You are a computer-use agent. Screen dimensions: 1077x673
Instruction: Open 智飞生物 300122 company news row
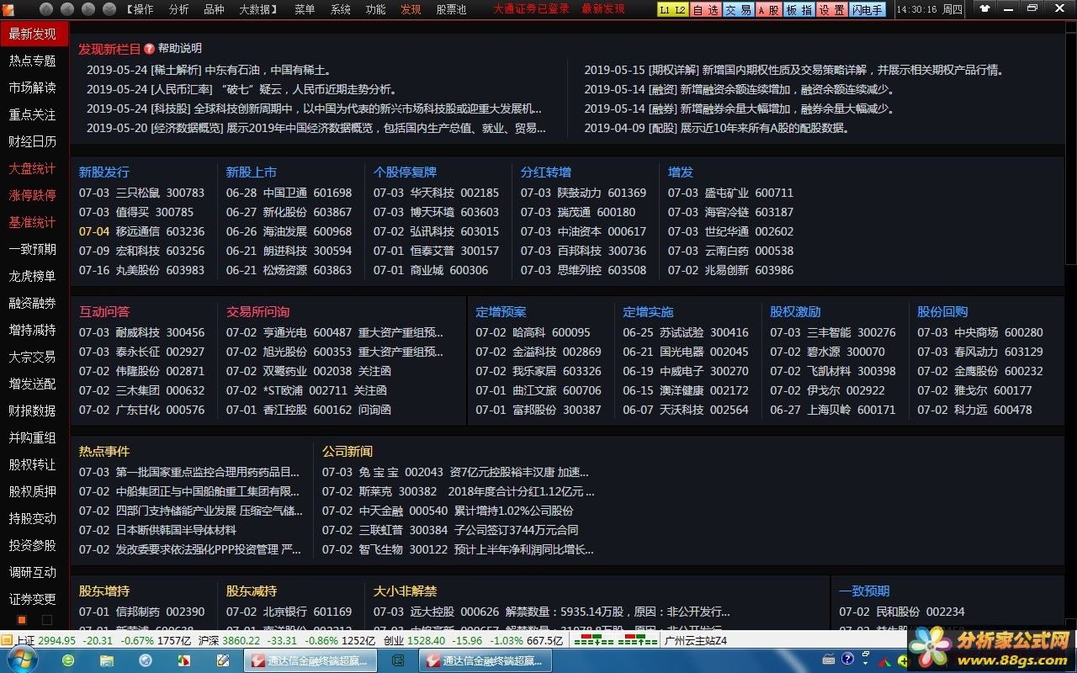458,549
